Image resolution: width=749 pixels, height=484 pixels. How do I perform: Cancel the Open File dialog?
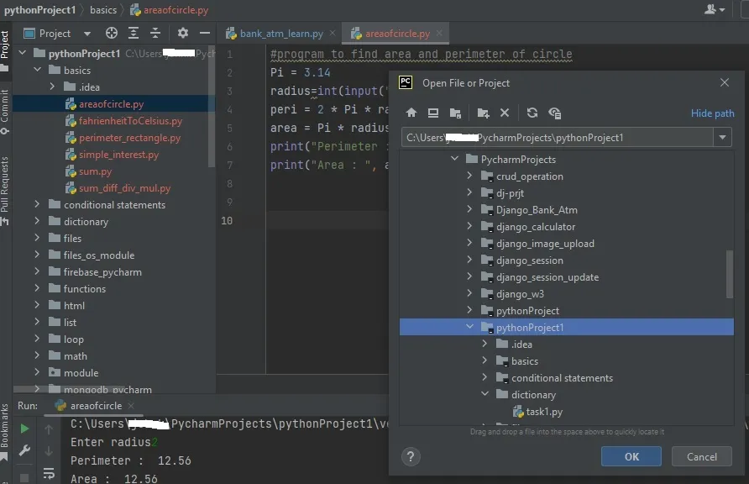coord(701,456)
